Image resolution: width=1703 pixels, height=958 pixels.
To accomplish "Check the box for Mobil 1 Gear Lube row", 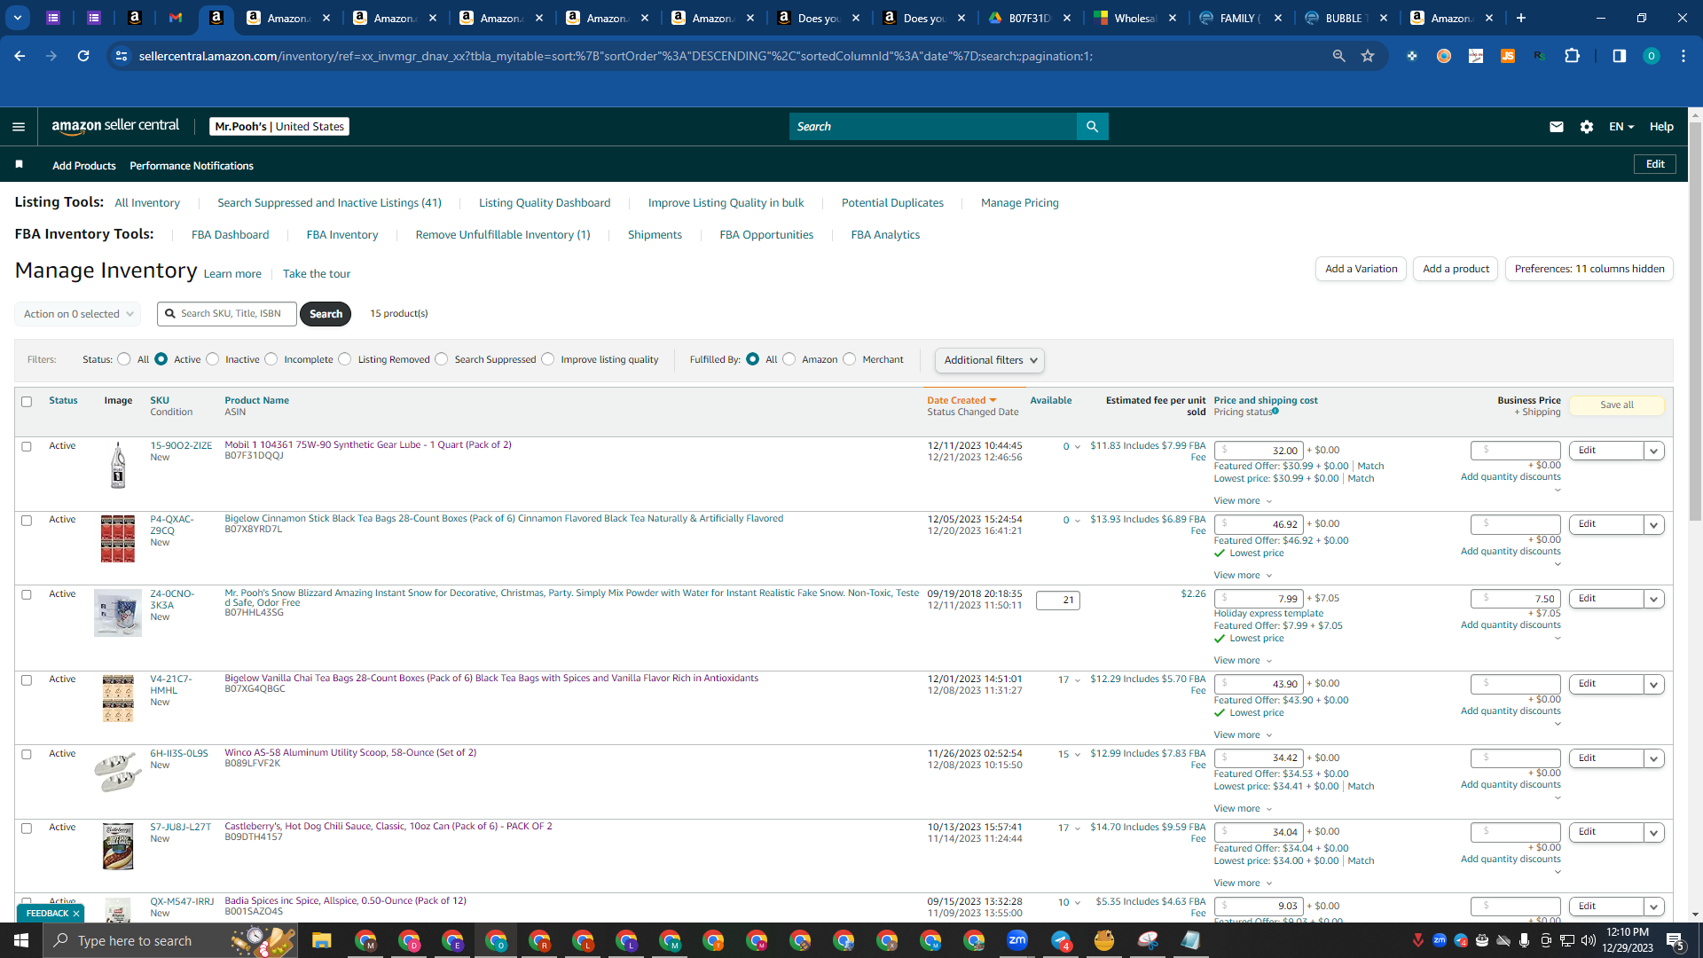I will pos(27,446).
